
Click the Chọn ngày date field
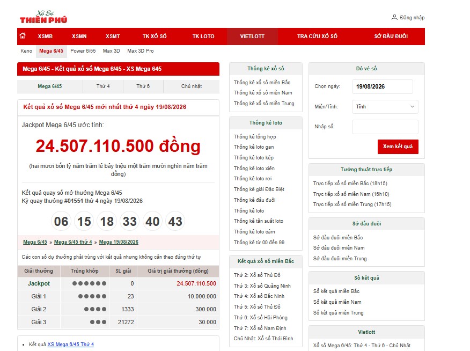coord(382,86)
